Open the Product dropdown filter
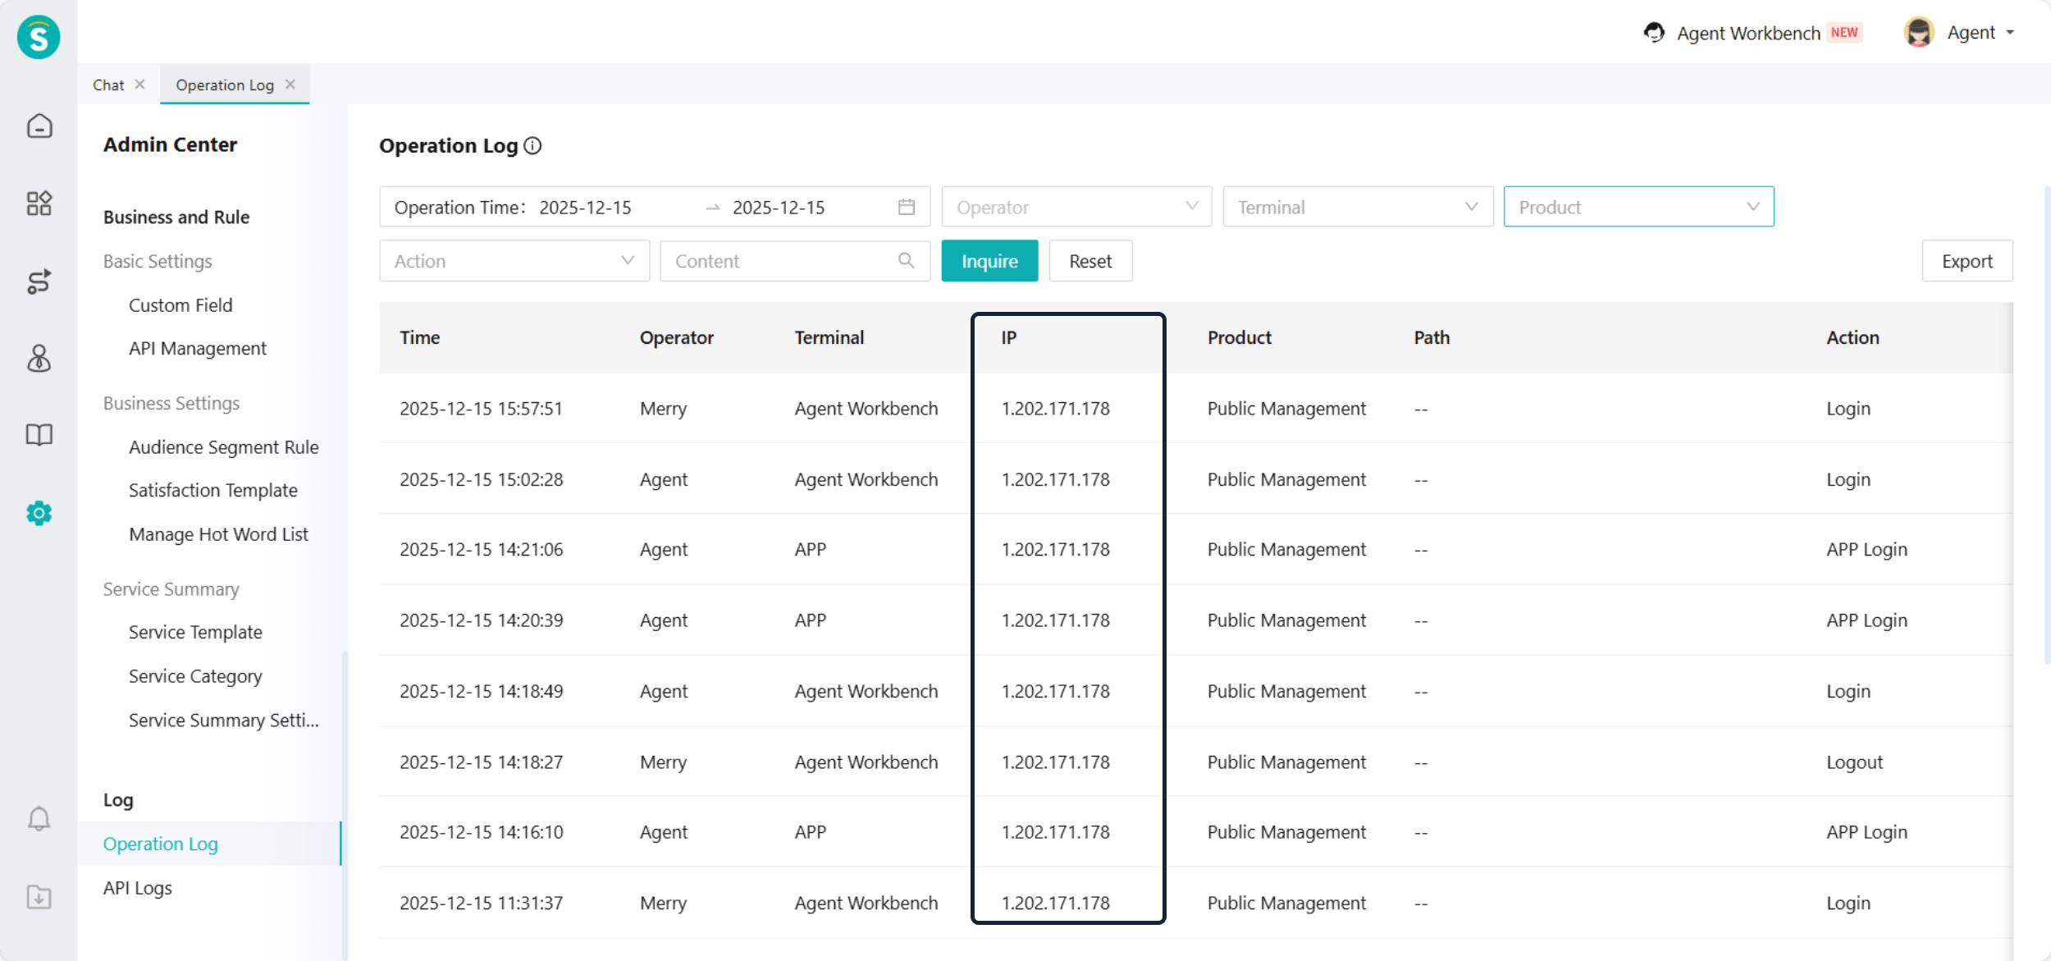The height and width of the screenshot is (961, 2051). (x=1638, y=207)
